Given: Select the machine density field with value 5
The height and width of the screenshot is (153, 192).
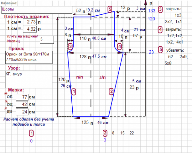Looking at the screenshot, I should [47, 40].
